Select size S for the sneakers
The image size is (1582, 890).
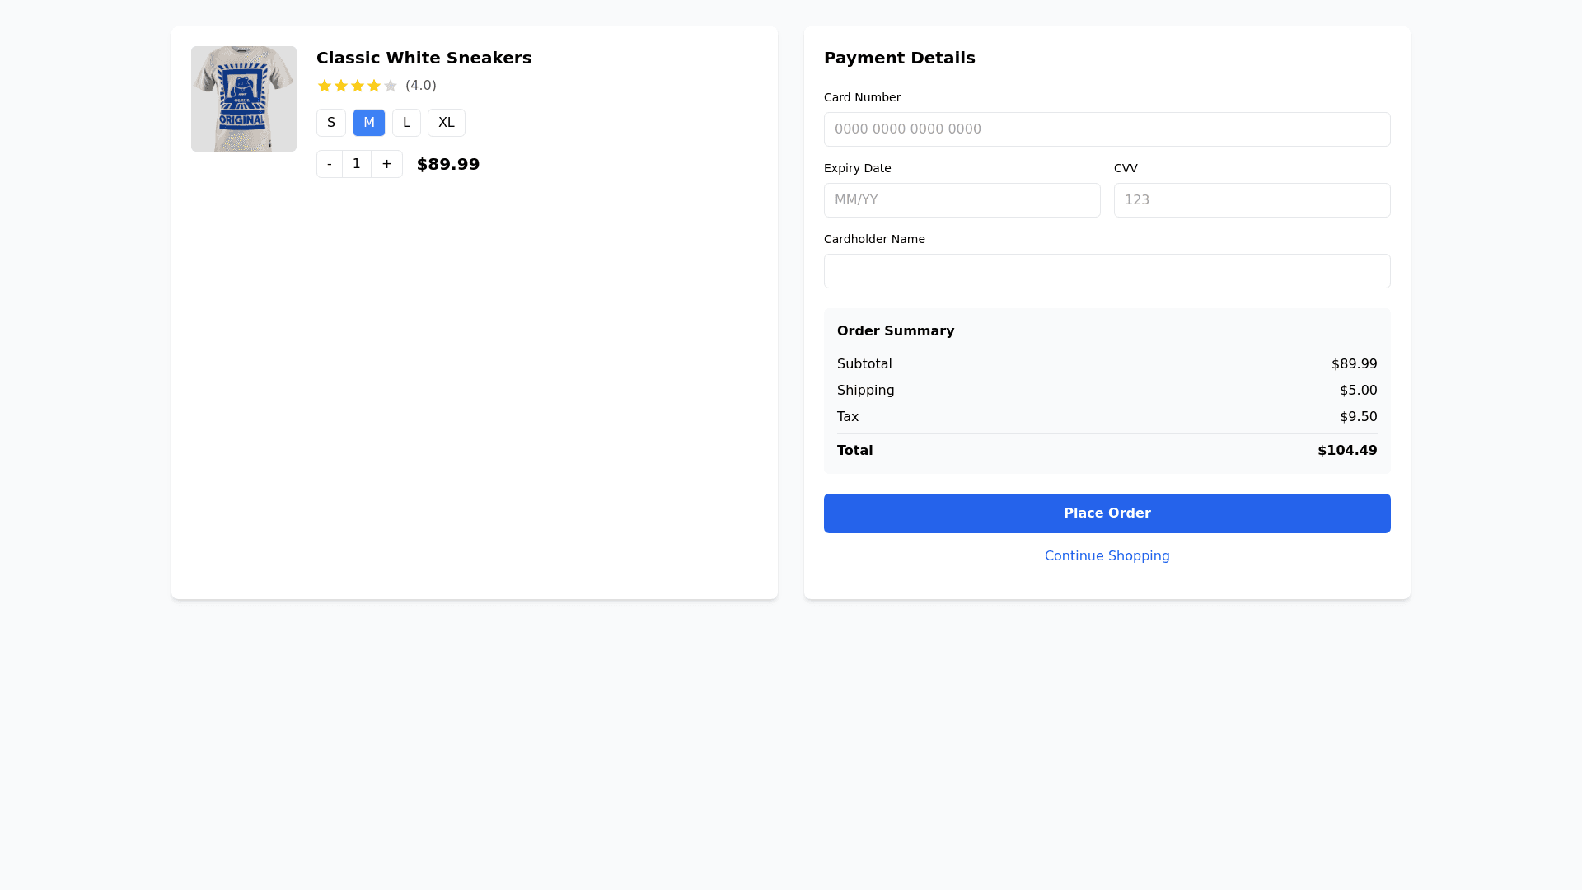[331, 122]
